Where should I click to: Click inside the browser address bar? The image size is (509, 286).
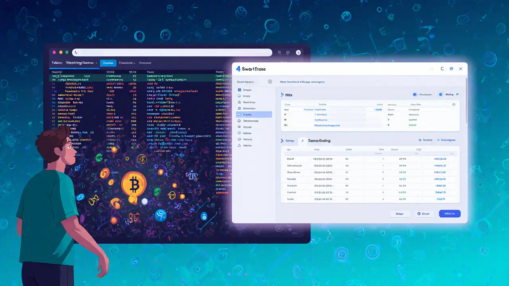(x=171, y=52)
